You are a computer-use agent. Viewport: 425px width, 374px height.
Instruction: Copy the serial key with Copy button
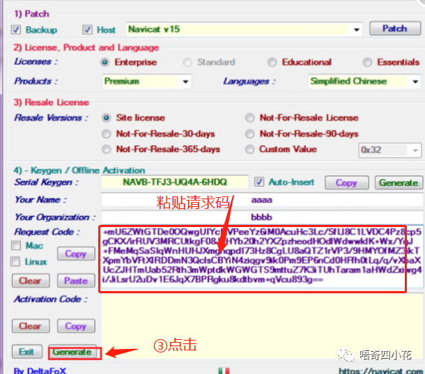(x=347, y=182)
